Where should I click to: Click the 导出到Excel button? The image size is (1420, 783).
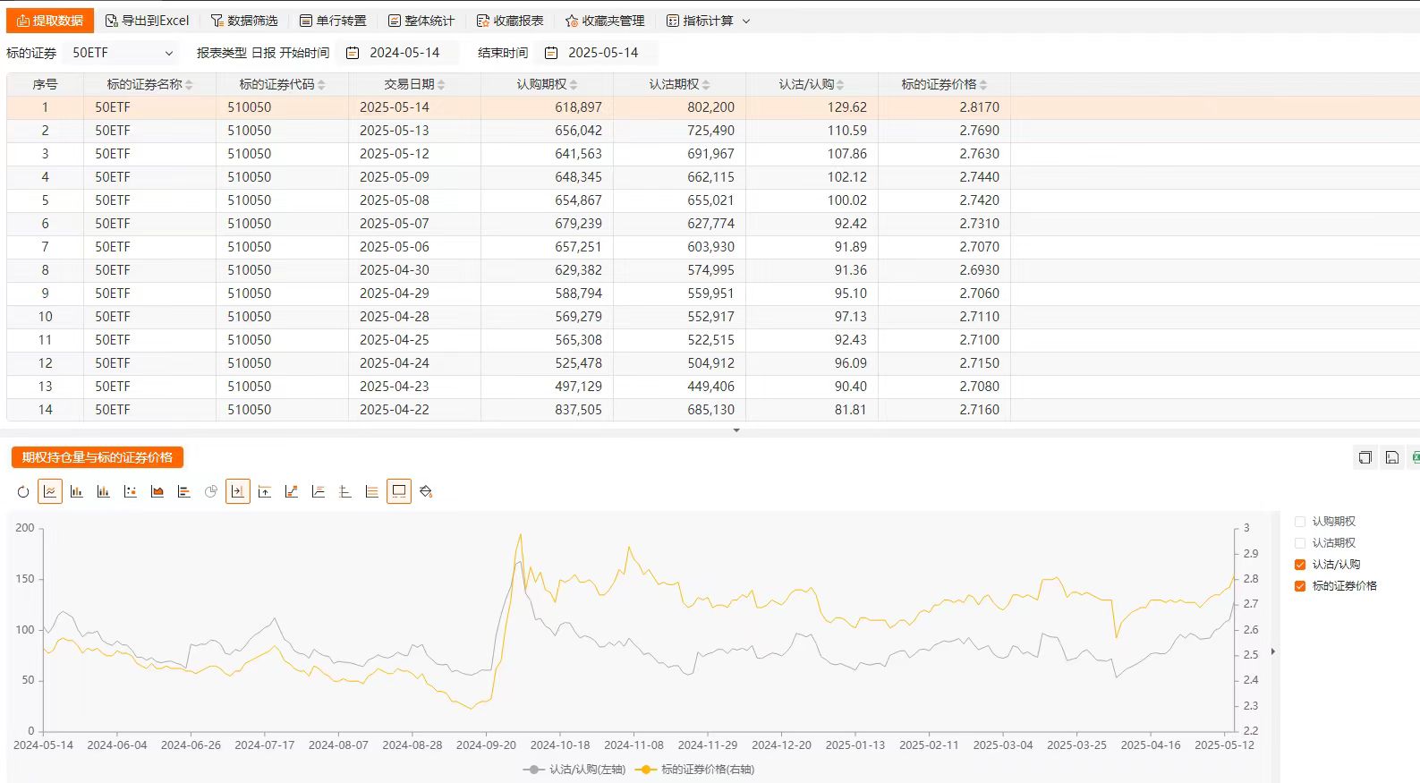click(148, 21)
